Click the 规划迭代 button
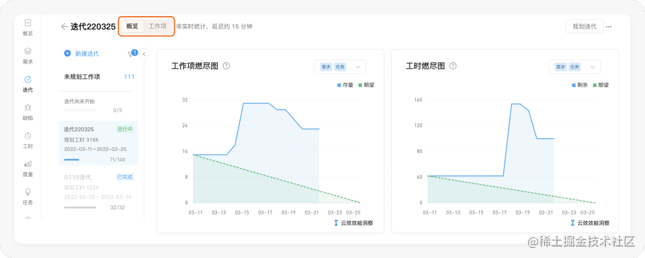 585,26
